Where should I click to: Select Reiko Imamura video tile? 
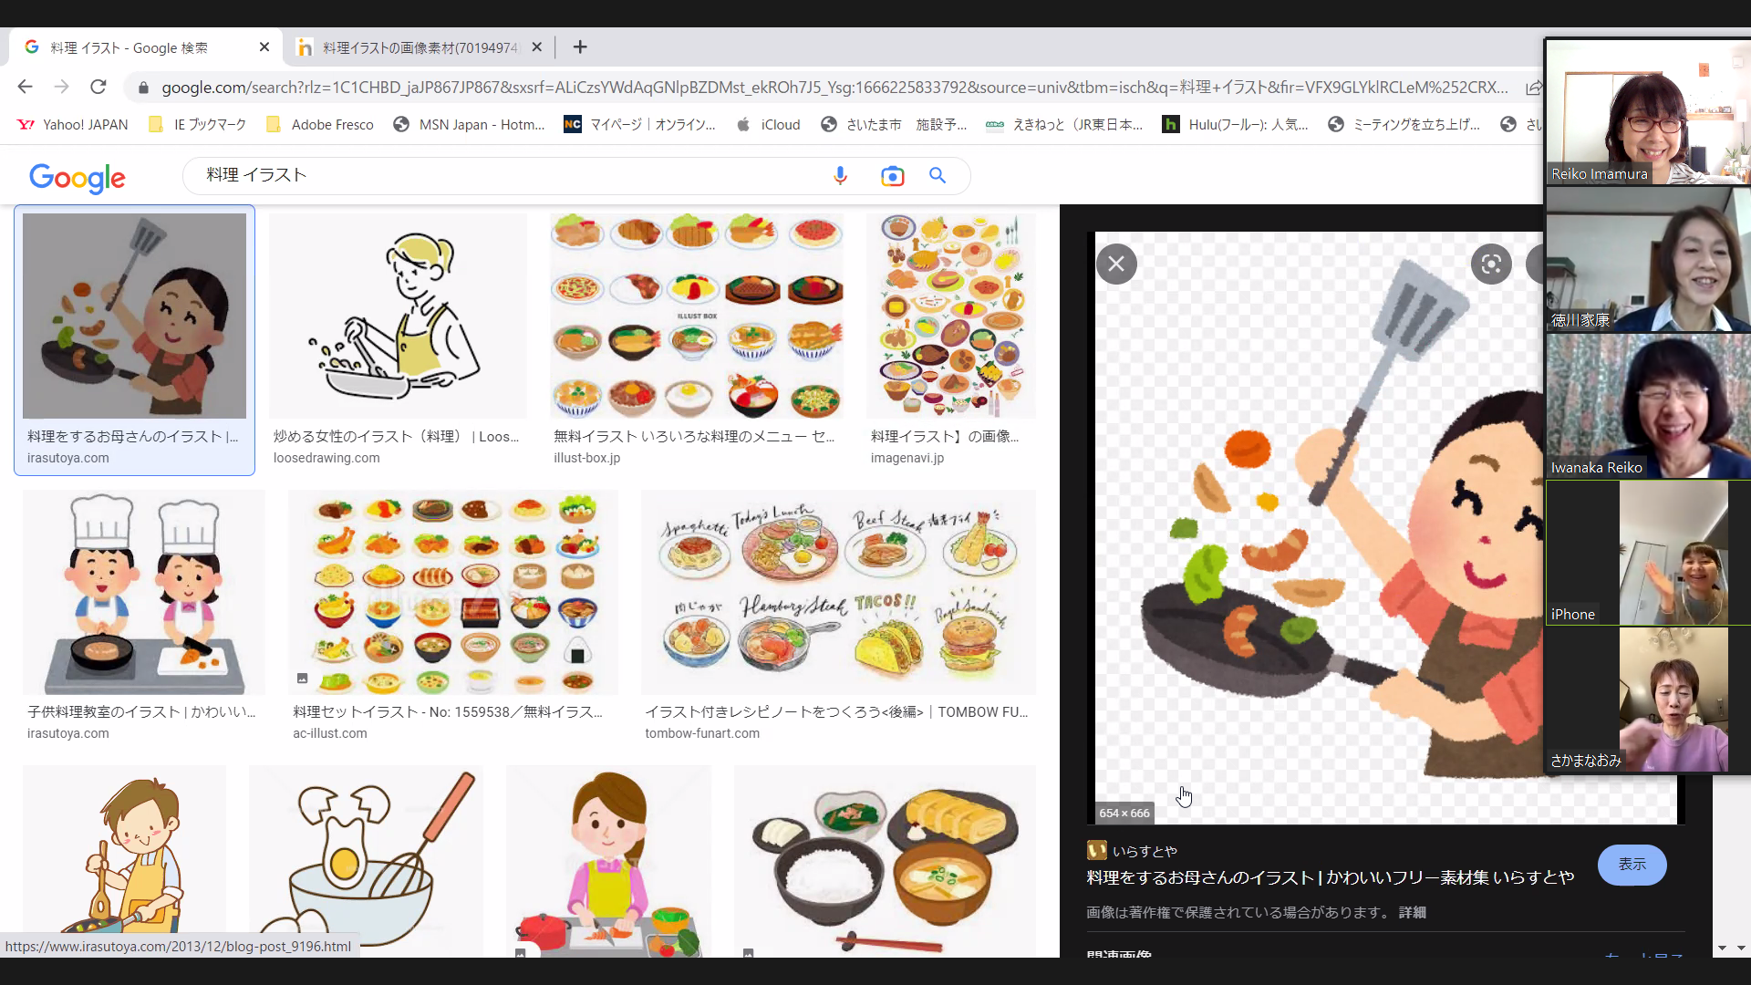(x=1648, y=112)
